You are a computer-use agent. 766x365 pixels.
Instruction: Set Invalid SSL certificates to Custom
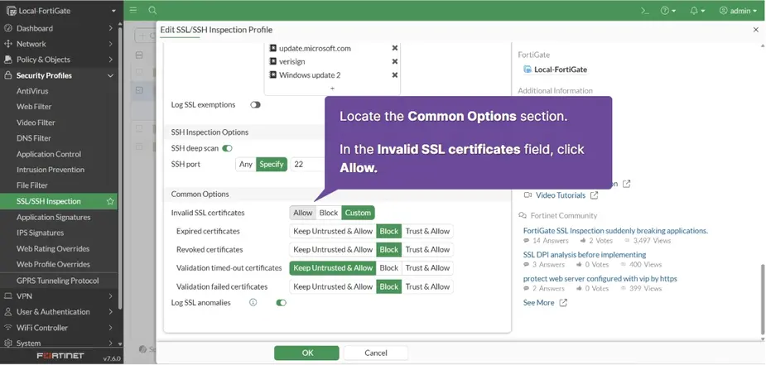click(x=358, y=213)
